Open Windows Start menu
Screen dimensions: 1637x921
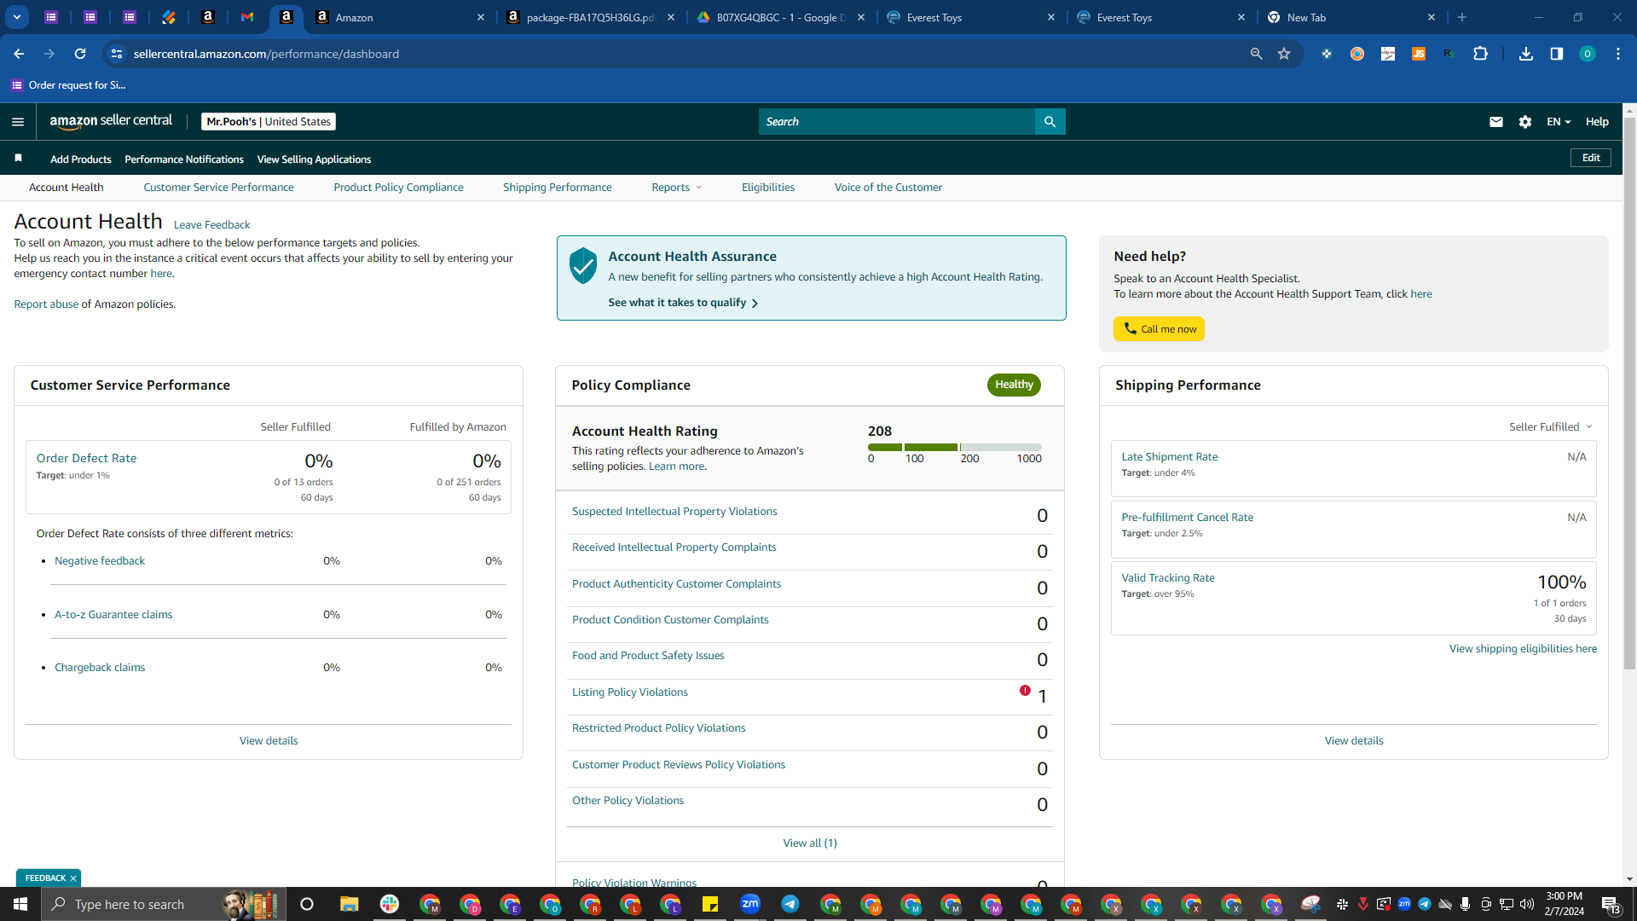point(20,904)
